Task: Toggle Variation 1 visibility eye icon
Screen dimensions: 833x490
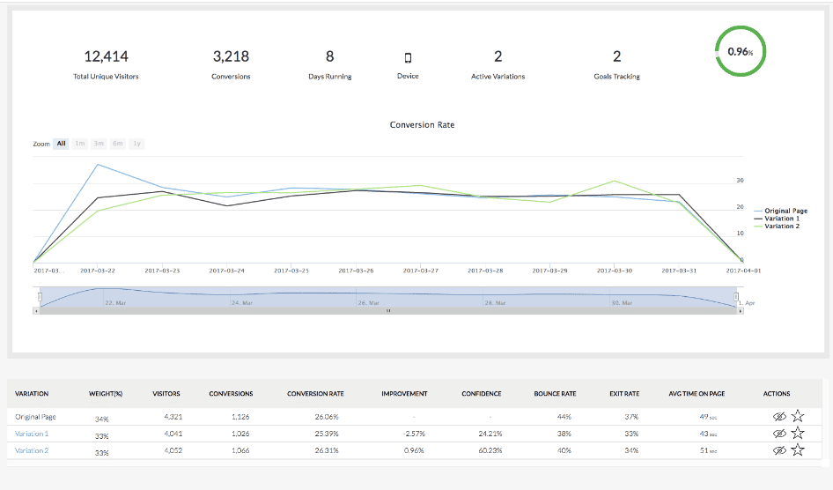Action: (779, 433)
